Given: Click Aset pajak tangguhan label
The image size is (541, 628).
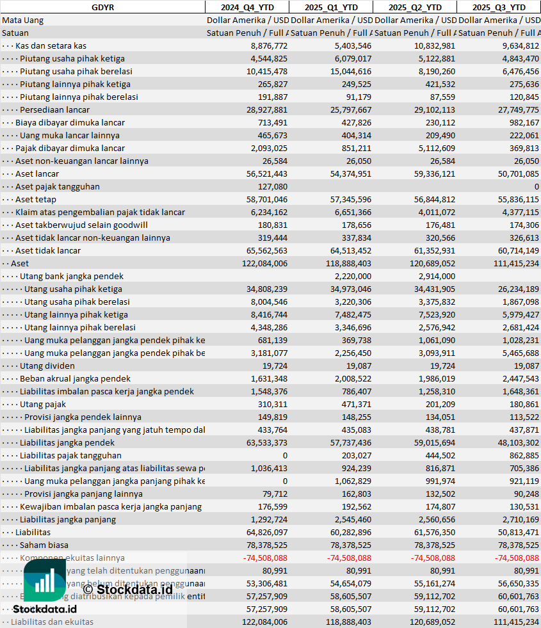Looking at the screenshot, I should point(57,187).
